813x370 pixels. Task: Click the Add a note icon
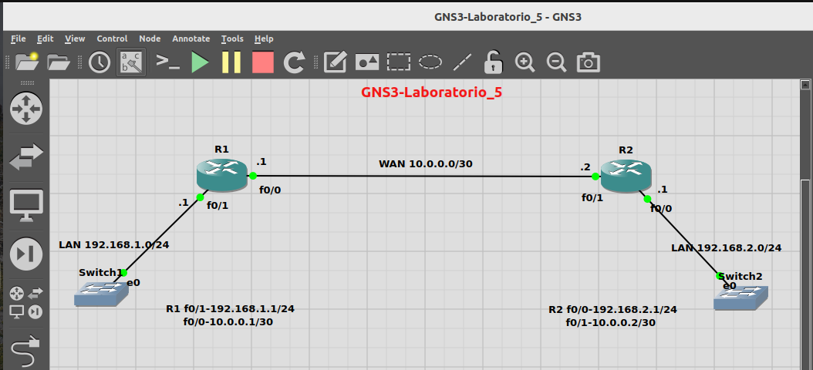[x=335, y=62]
